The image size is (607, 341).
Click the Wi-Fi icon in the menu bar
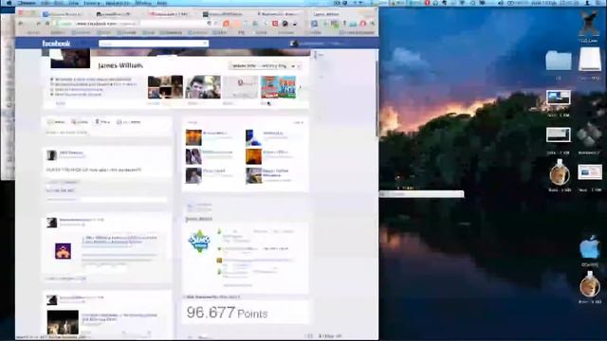point(462,3)
